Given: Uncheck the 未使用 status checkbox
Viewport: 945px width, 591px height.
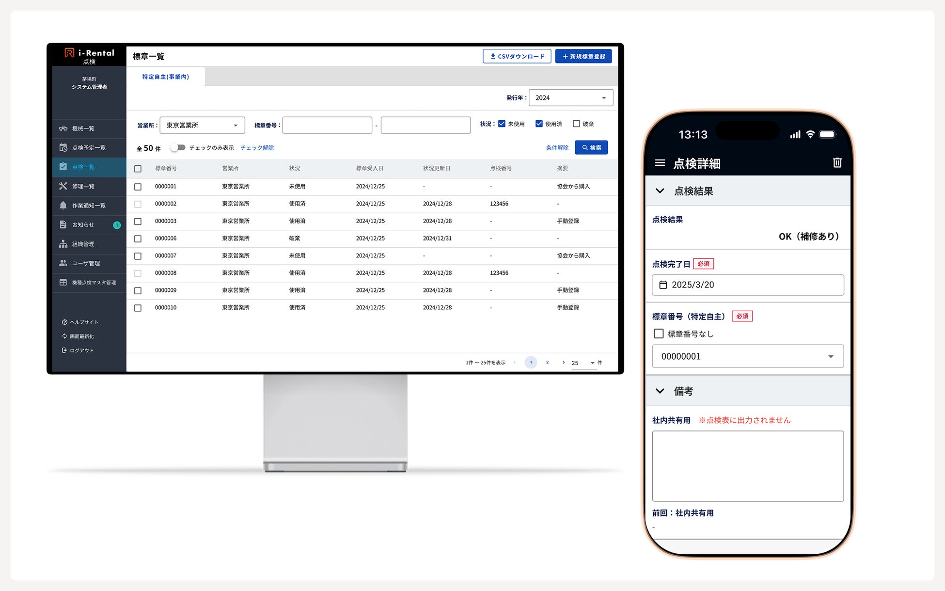Looking at the screenshot, I should (x=502, y=124).
